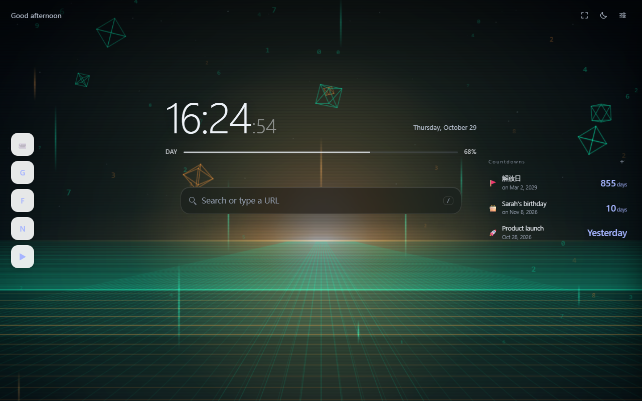The width and height of the screenshot is (642, 401).
Task: Click the 10 days value
Action: click(616, 209)
